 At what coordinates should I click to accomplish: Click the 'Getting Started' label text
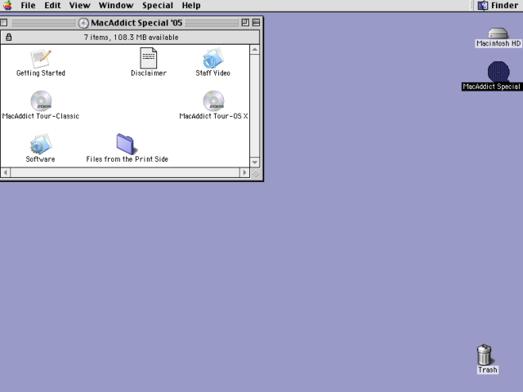41,73
